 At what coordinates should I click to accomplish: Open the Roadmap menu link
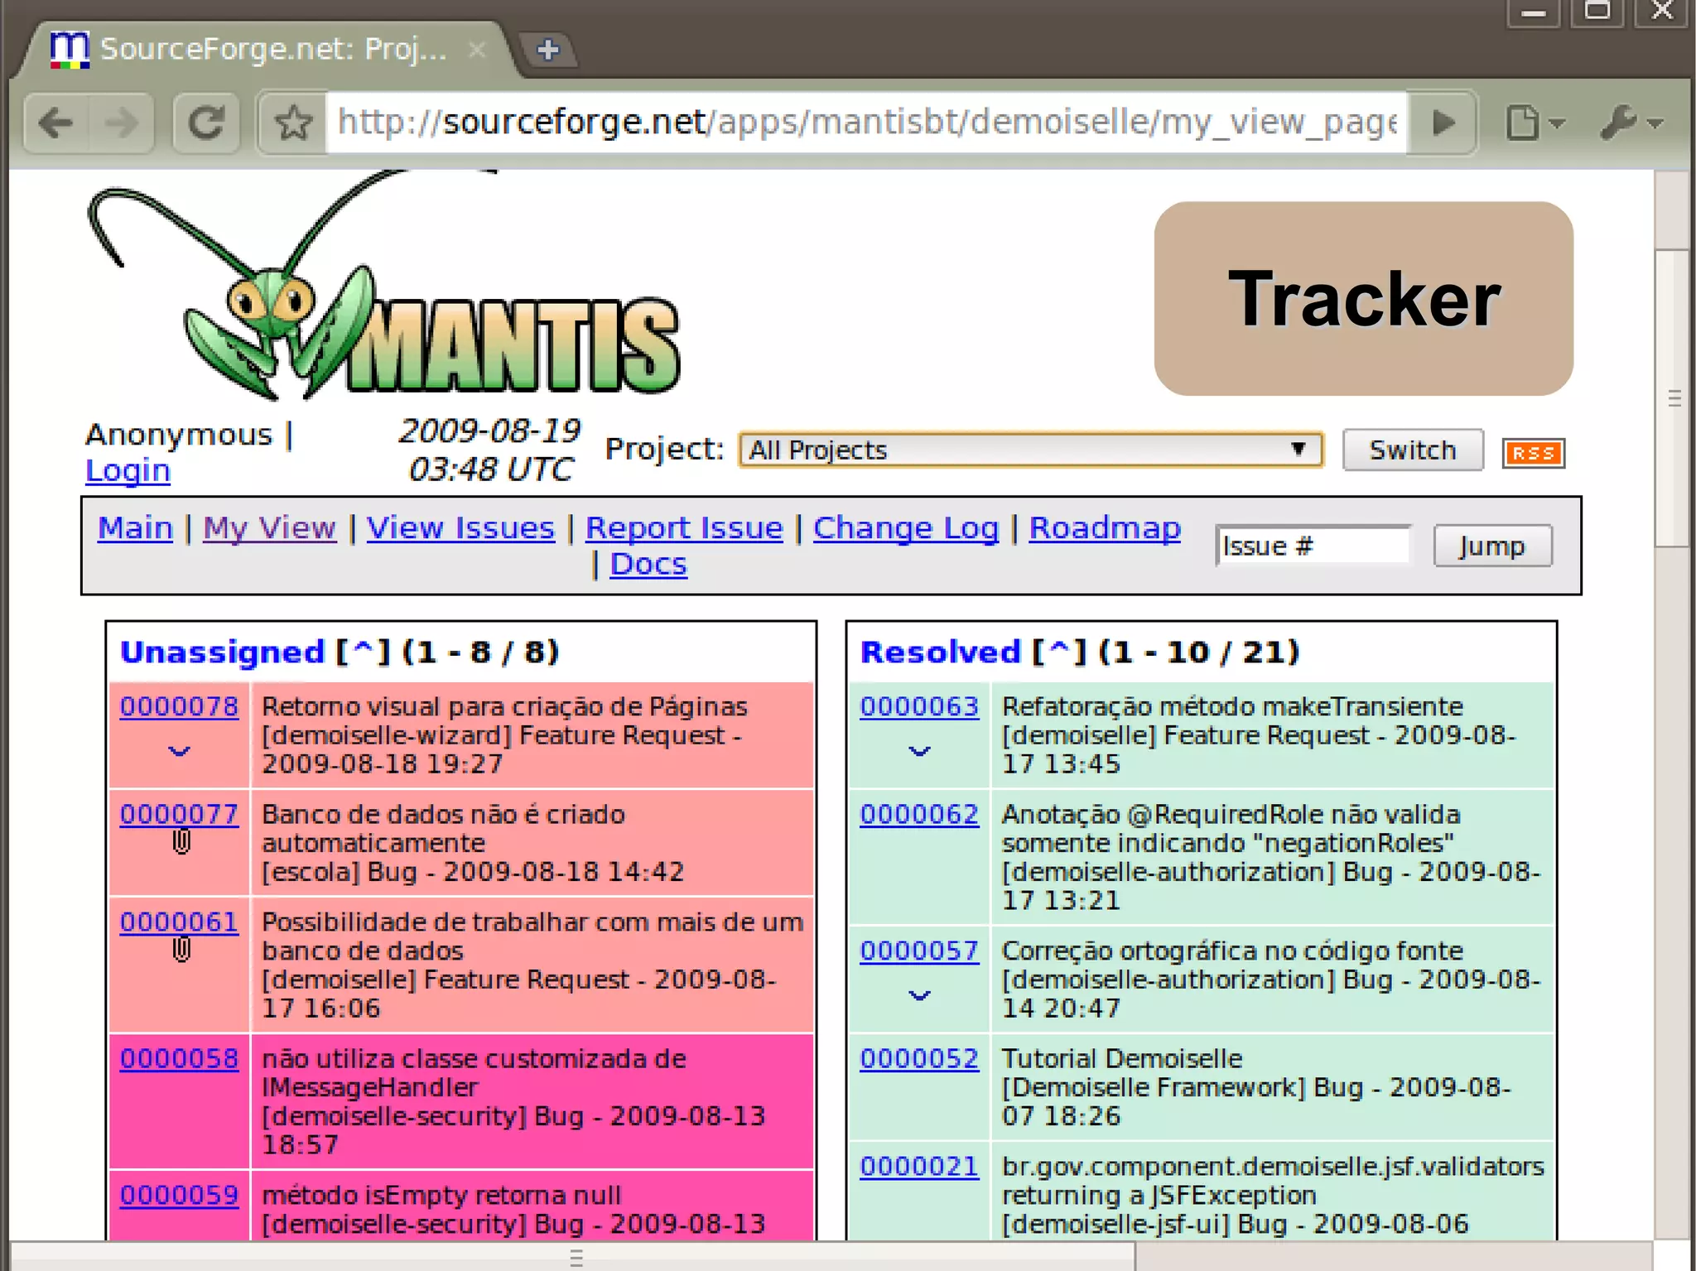1105,527
